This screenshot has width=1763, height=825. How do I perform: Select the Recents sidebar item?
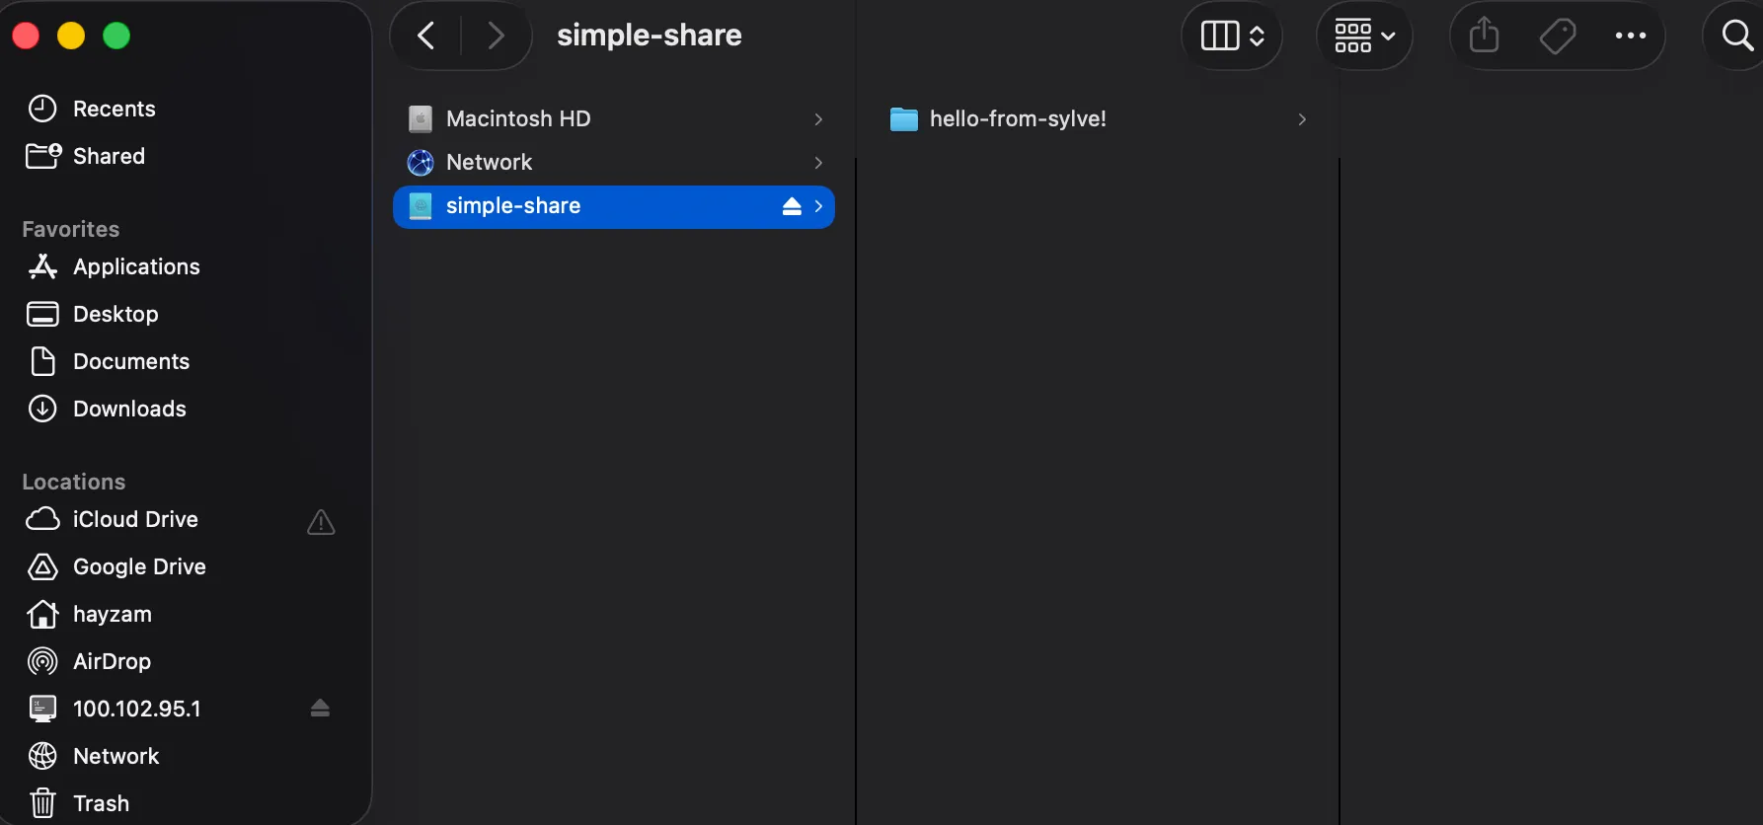[x=114, y=109]
